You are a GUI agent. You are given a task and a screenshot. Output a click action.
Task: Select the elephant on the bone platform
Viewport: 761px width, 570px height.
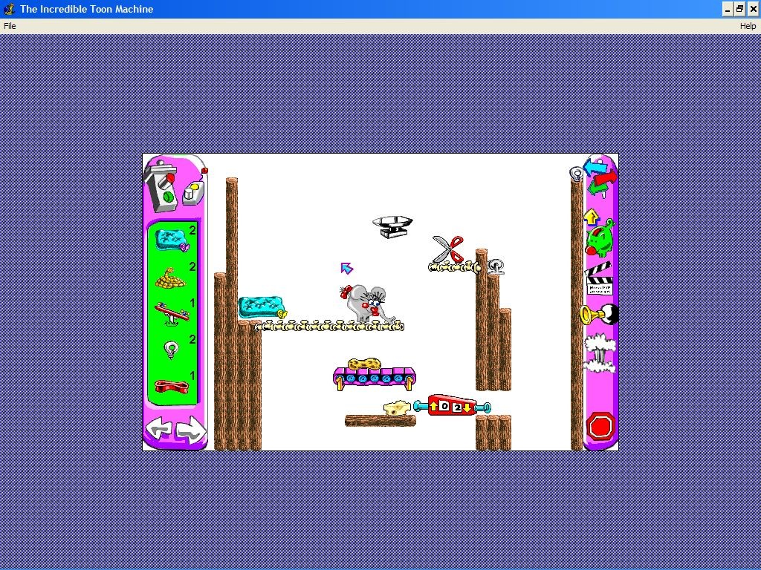tap(366, 304)
